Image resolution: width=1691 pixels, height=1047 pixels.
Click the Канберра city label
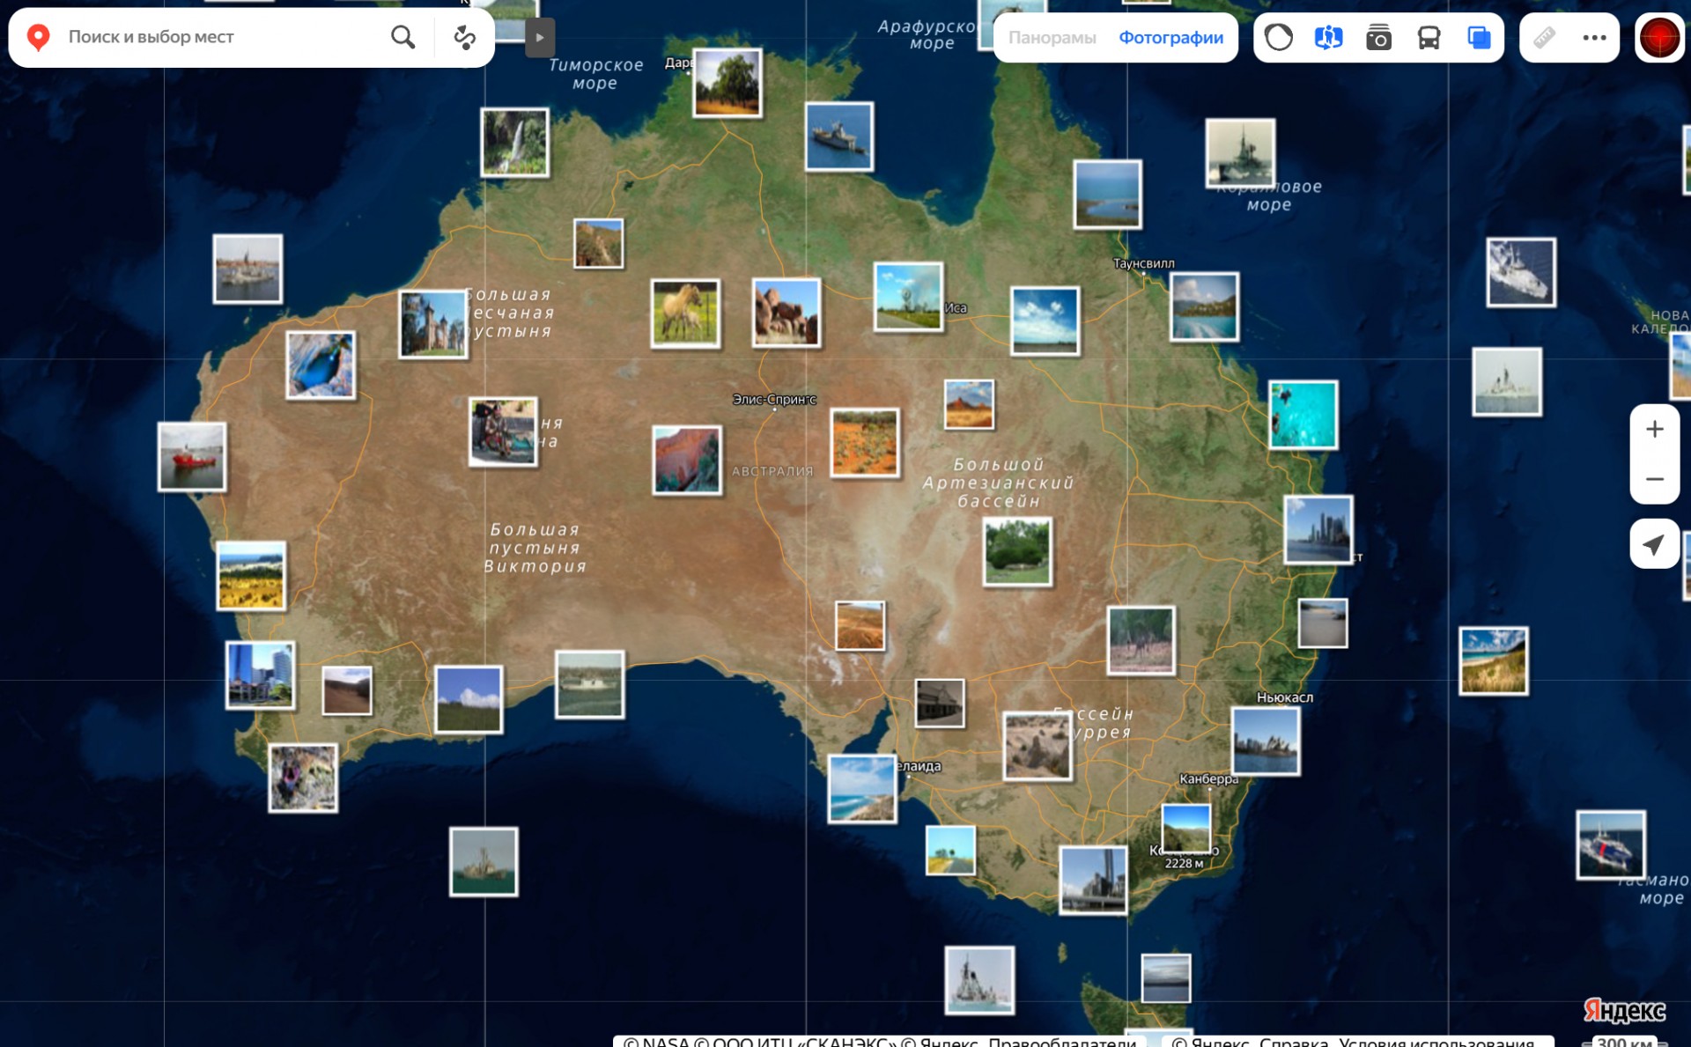1208,779
